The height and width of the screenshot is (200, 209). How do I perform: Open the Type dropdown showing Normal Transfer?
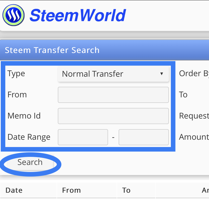[x=113, y=74]
